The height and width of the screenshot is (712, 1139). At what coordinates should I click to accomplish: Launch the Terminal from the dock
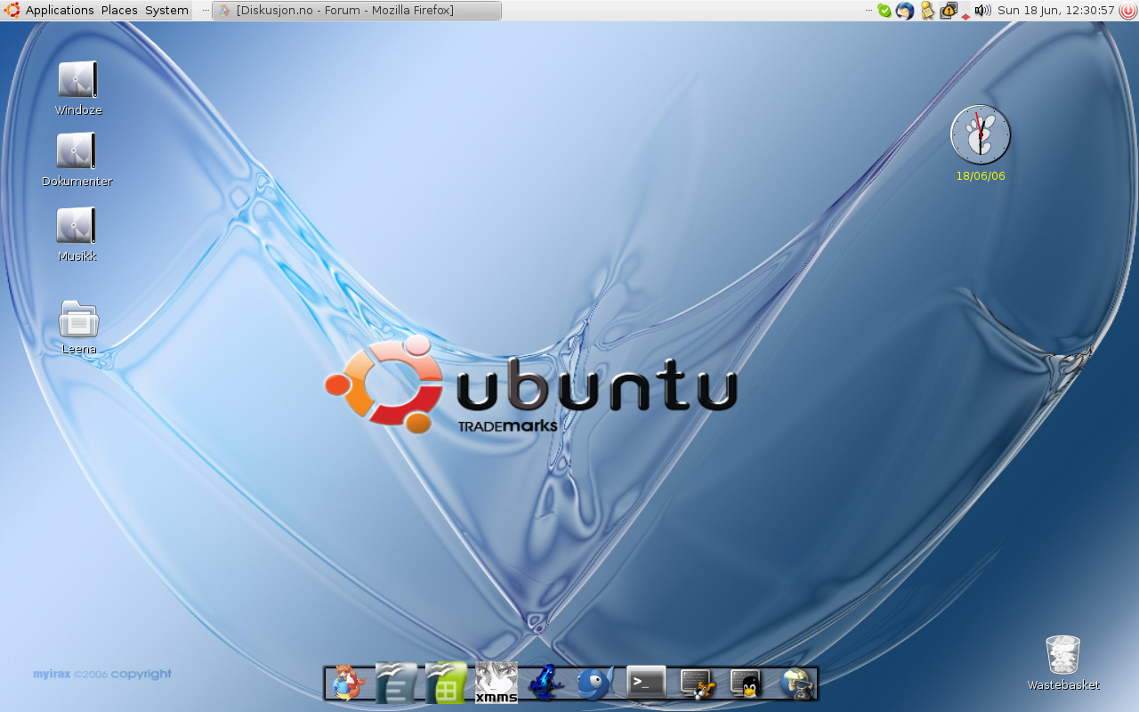point(646,683)
